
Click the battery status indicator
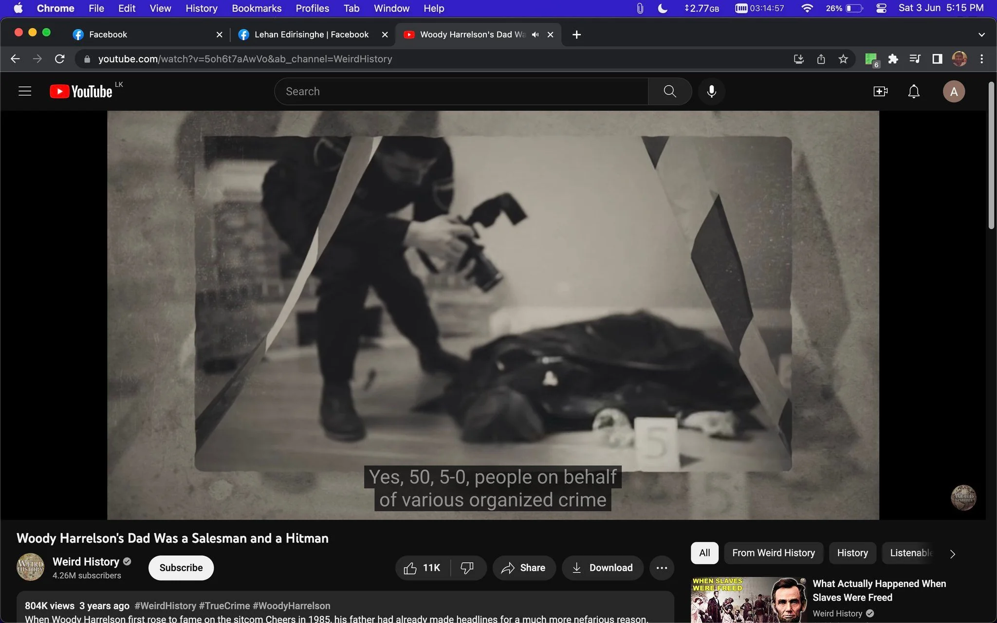(845, 8)
